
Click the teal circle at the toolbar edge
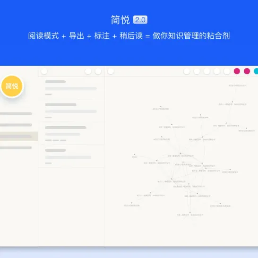click(256, 71)
